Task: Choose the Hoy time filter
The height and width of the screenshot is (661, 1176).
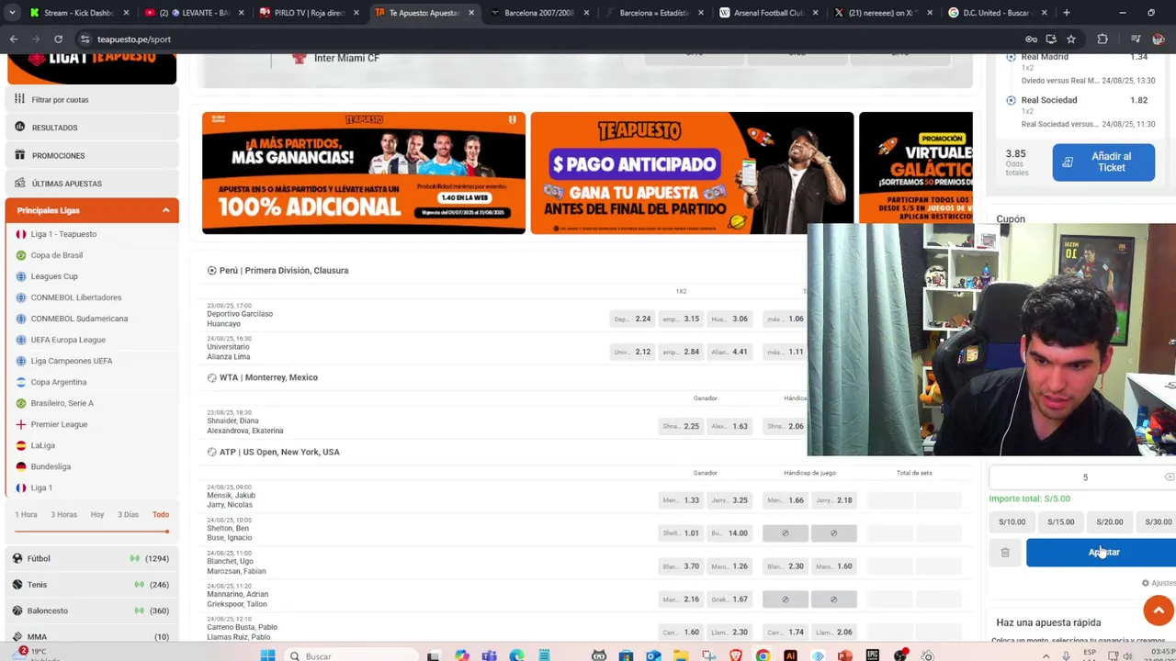Action: pyautogui.click(x=97, y=514)
